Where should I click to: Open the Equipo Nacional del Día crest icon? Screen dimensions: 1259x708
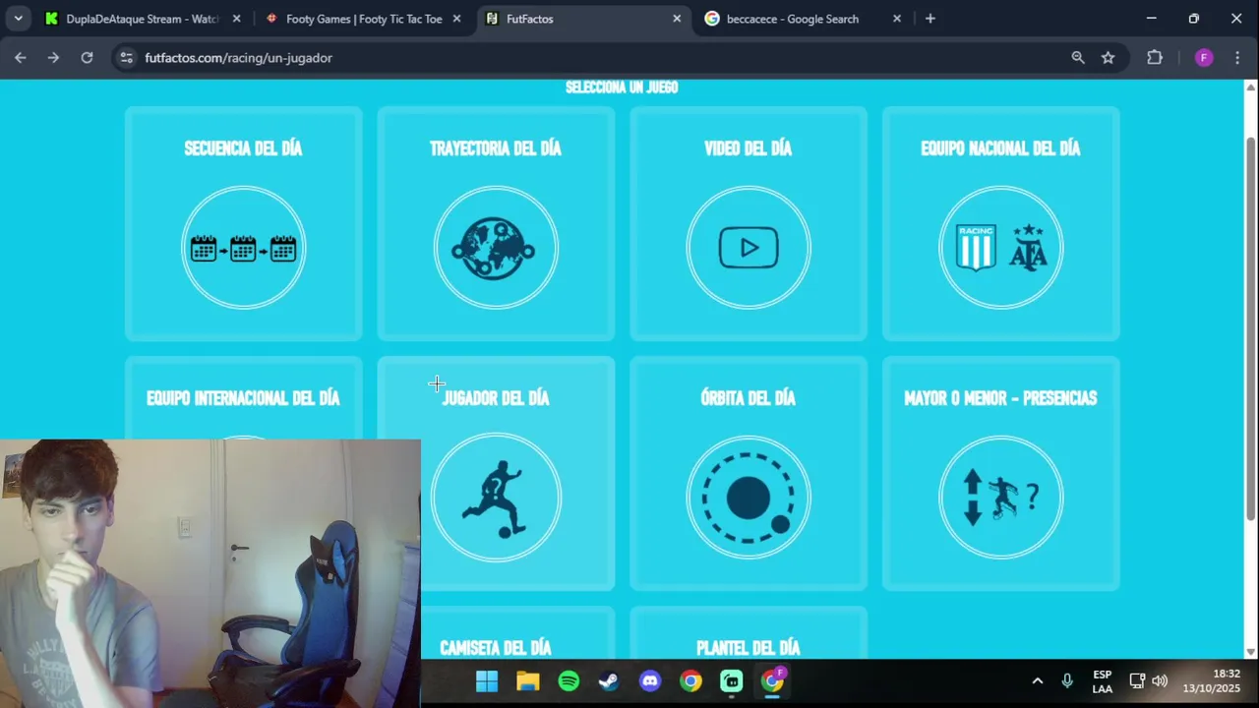[x=1000, y=248]
